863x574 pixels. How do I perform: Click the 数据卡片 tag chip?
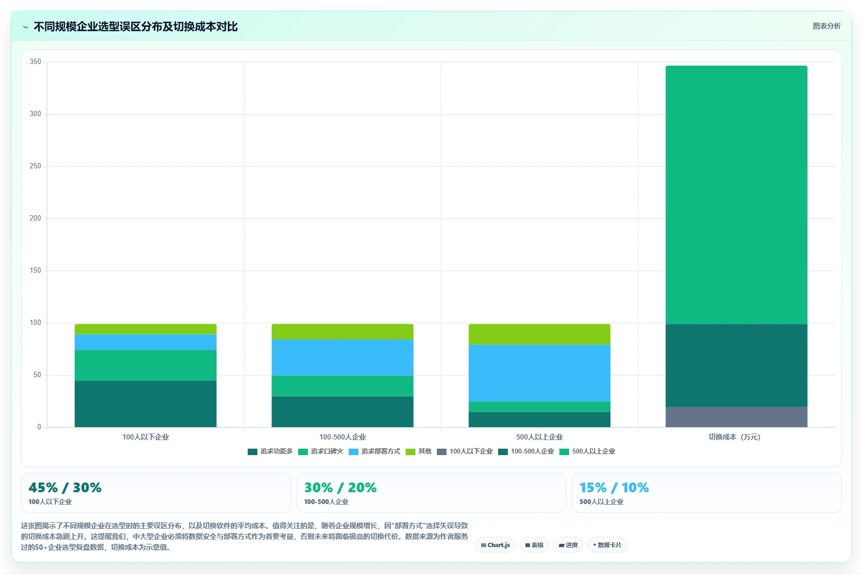coord(607,545)
